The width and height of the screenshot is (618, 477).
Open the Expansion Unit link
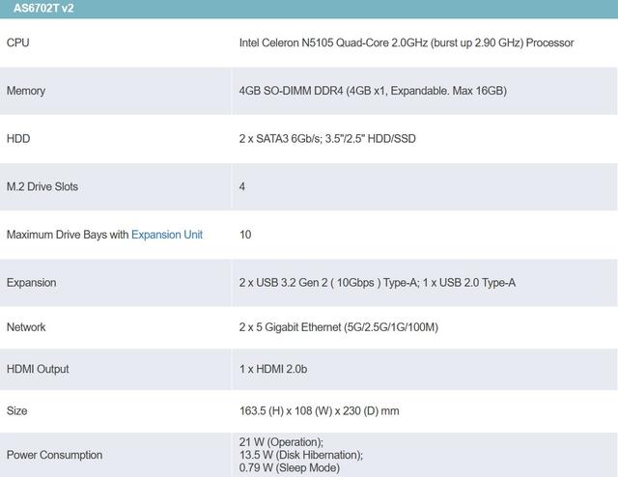pos(167,235)
